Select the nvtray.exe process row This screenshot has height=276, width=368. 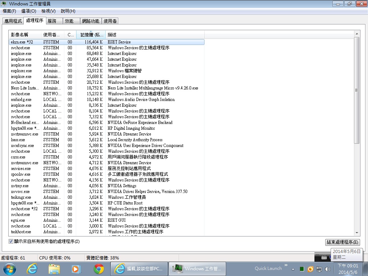(106, 186)
